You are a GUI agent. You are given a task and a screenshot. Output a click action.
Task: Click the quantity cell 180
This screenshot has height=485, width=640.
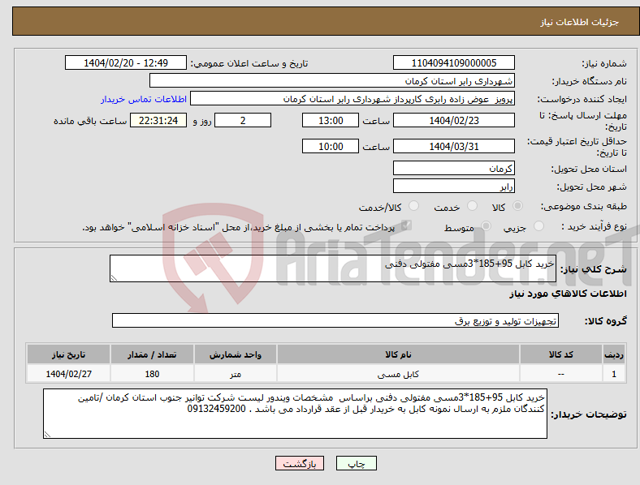pos(152,374)
